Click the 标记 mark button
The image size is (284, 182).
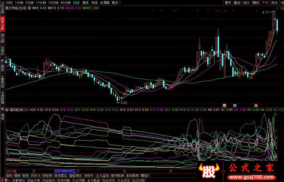(x=274, y=2)
